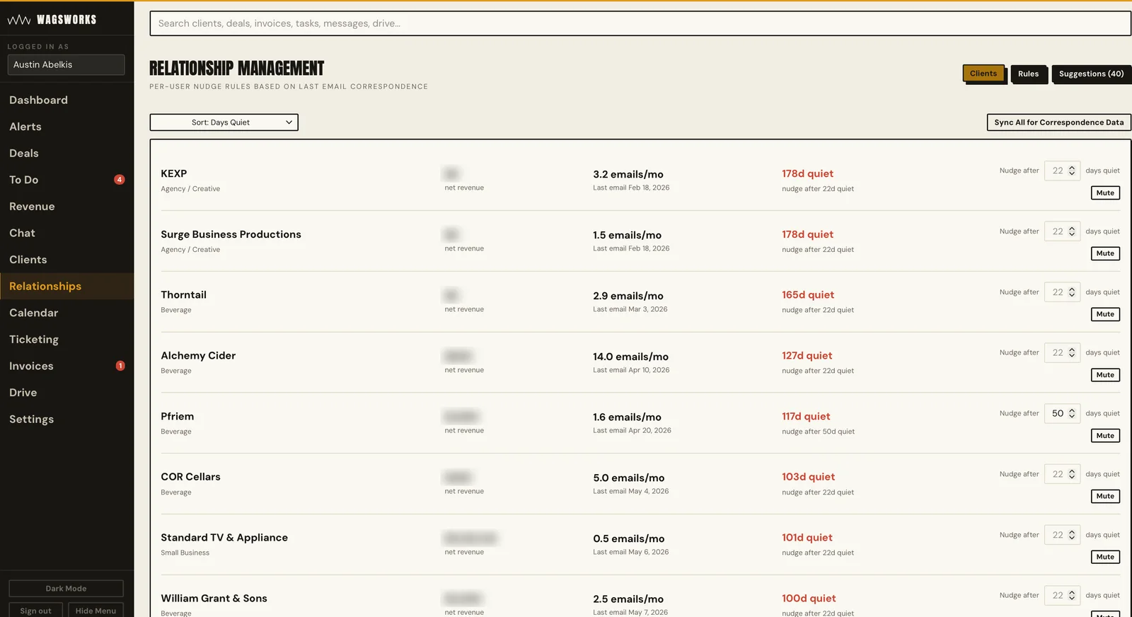
Task: Click Sync All for Correspondence Data
Action: coord(1058,122)
